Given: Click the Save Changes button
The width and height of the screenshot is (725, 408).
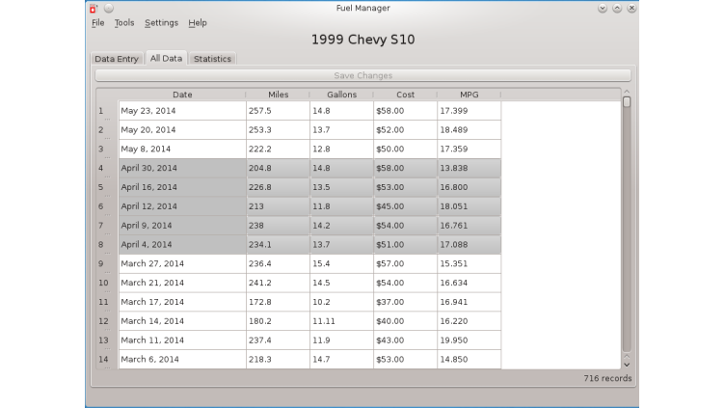Looking at the screenshot, I should pyautogui.click(x=362, y=75).
